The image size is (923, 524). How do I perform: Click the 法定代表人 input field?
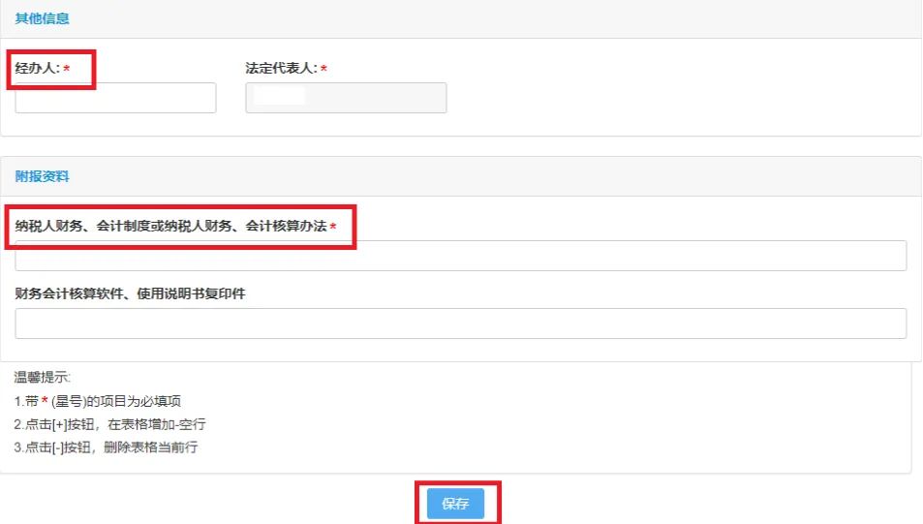[x=346, y=98]
